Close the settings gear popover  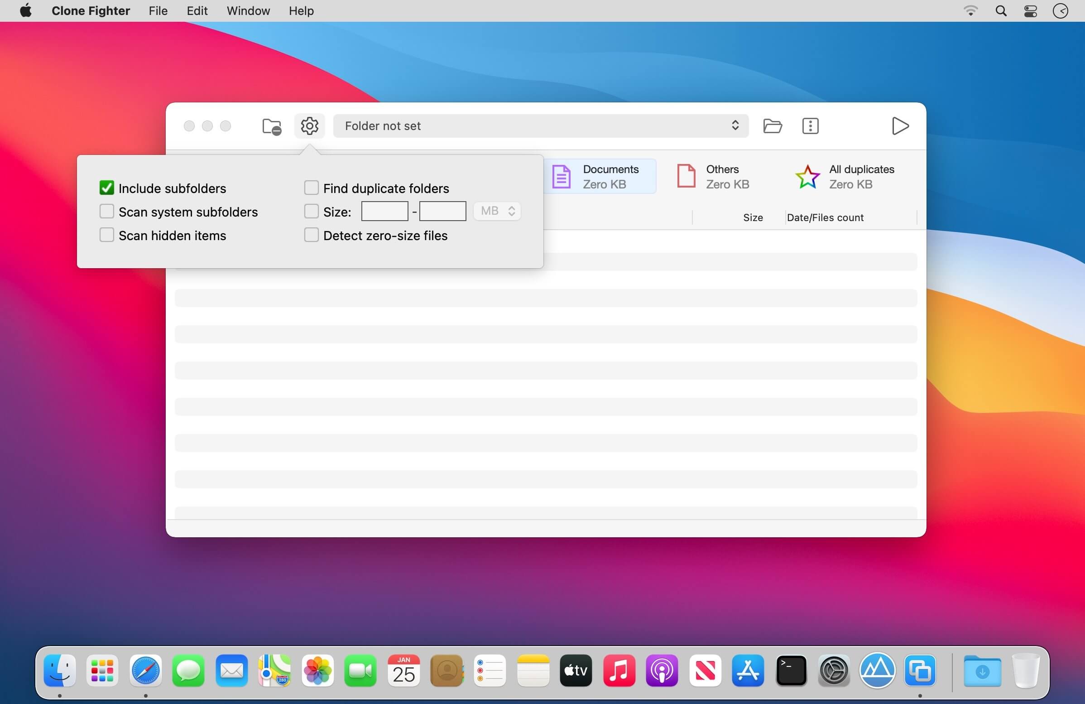(x=310, y=126)
